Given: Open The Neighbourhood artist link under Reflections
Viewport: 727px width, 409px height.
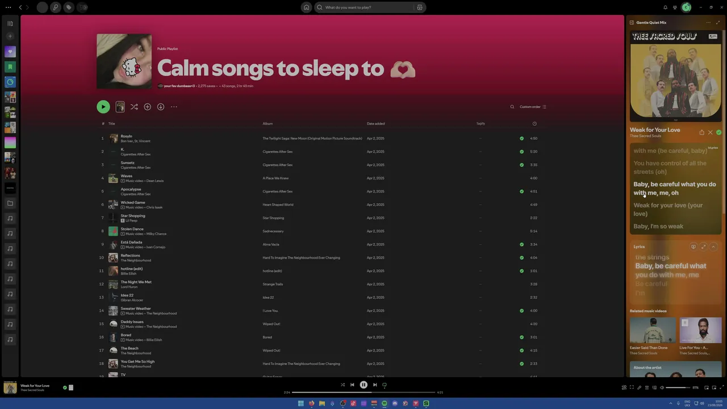Looking at the screenshot, I should coord(136,260).
